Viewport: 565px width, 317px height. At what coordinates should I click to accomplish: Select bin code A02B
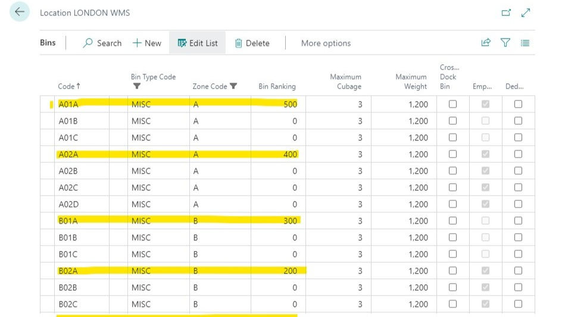pyautogui.click(x=68, y=171)
